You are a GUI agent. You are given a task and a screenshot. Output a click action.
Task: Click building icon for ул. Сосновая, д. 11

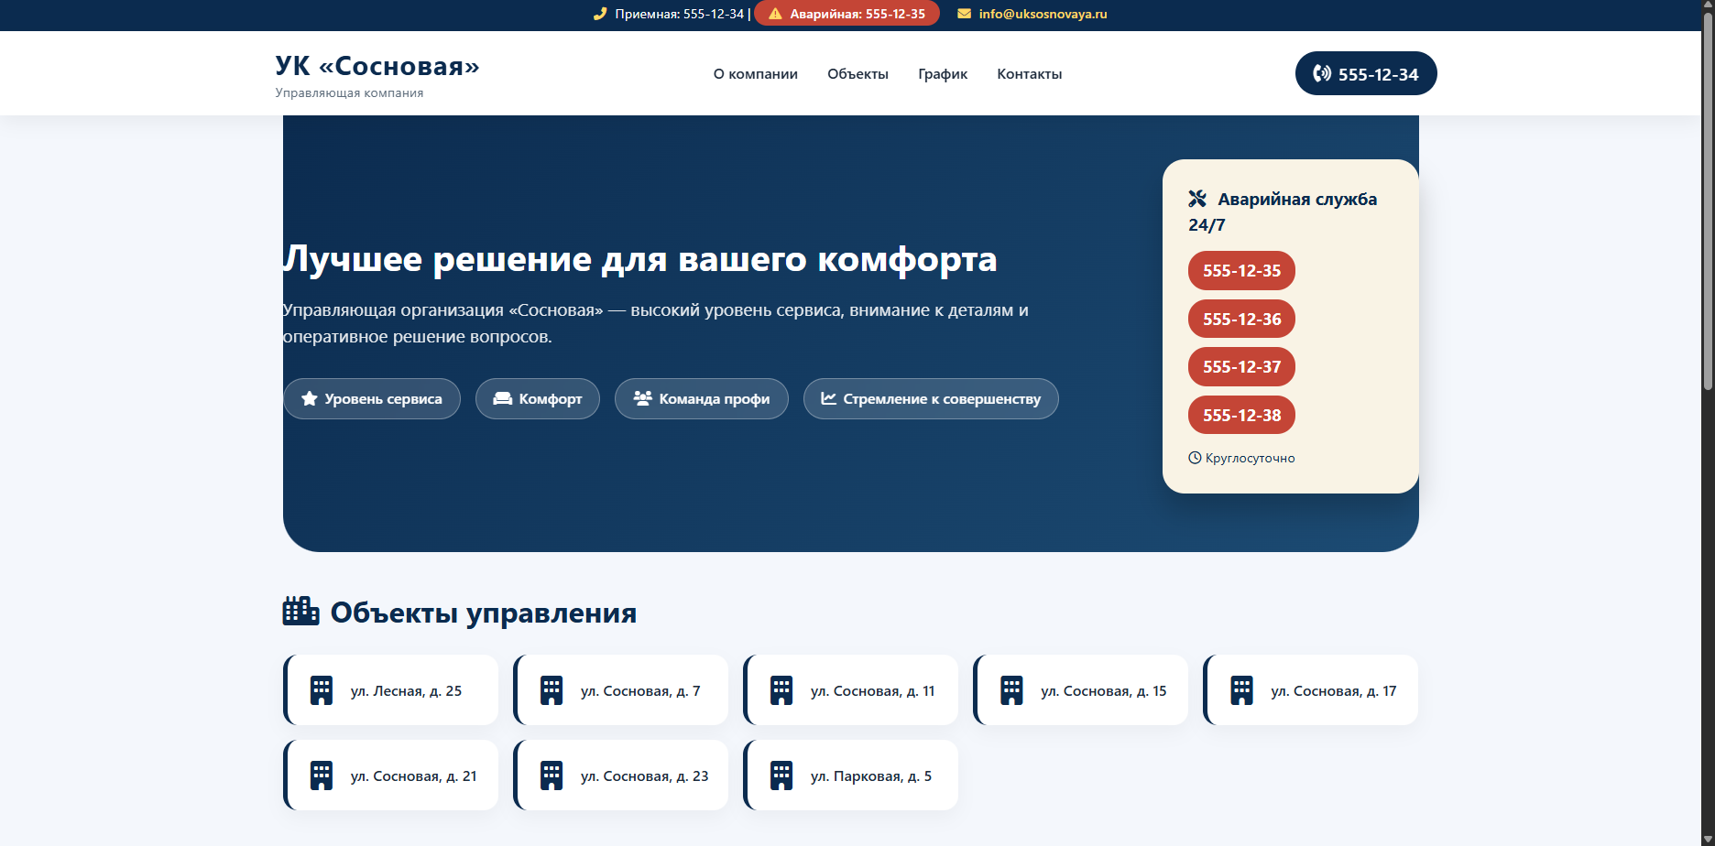click(x=781, y=690)
